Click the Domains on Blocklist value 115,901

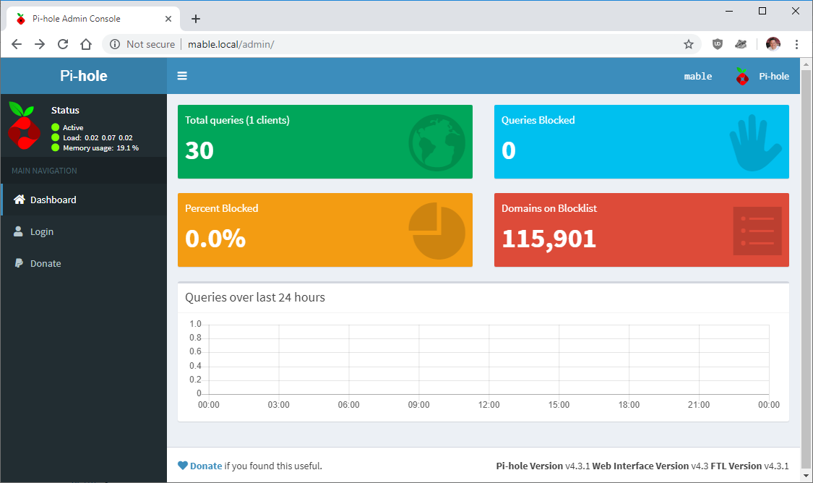click(549, 239)
